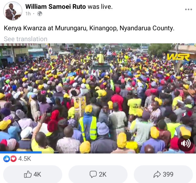Play the rally crowd live video
Viewport: 196px width, 183px height.
tap(98, 98)
